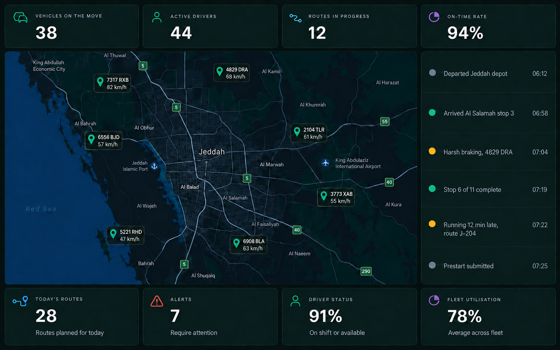
Task: Click the Vehicles on the Move car icon
Action: tap(20, 17)
